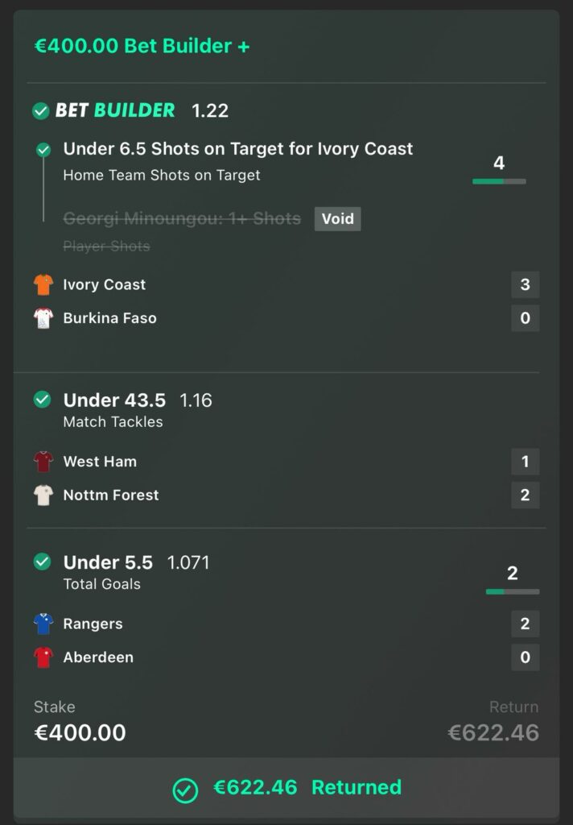This screenshot has width=573, height=825.
Task: Click the Bet Builder logo
Action: pyautogui.click(x=115, y=110)
